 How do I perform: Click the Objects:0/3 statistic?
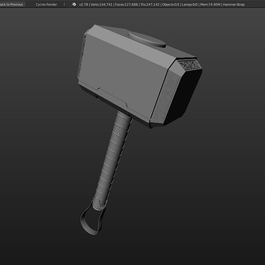pos(171,5)
